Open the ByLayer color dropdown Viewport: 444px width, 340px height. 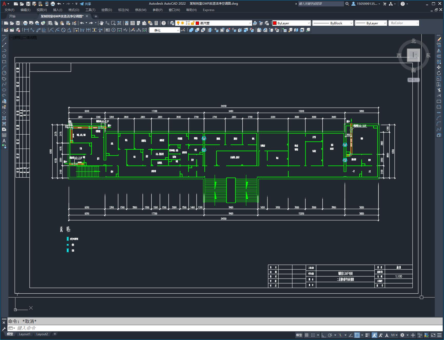[291, 23]
